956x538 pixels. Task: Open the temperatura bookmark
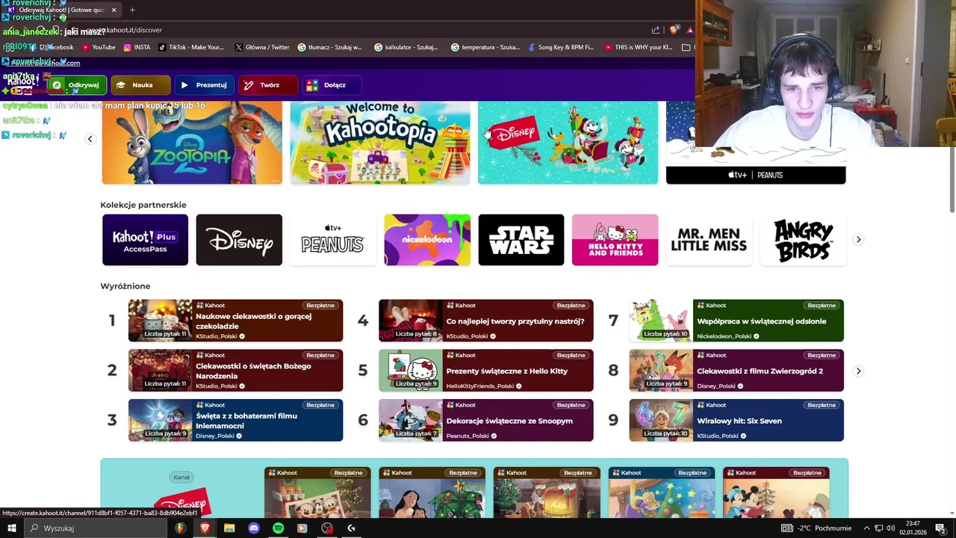click(485, 47)
